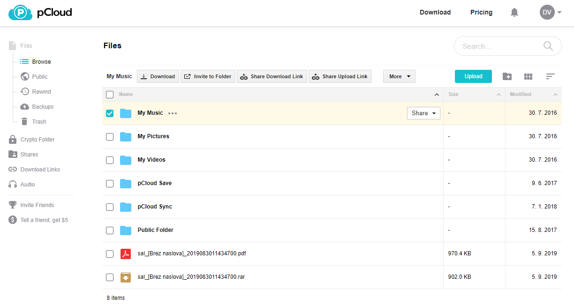Check the Public Folder checkbox
574x305 pixels.
tap(110, 231)
